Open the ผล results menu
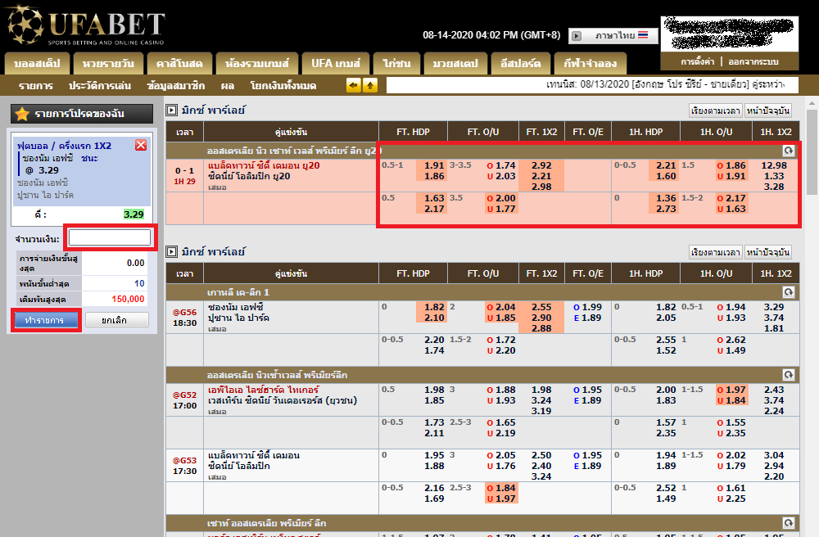The image size is (819, 537). (227, 86)
